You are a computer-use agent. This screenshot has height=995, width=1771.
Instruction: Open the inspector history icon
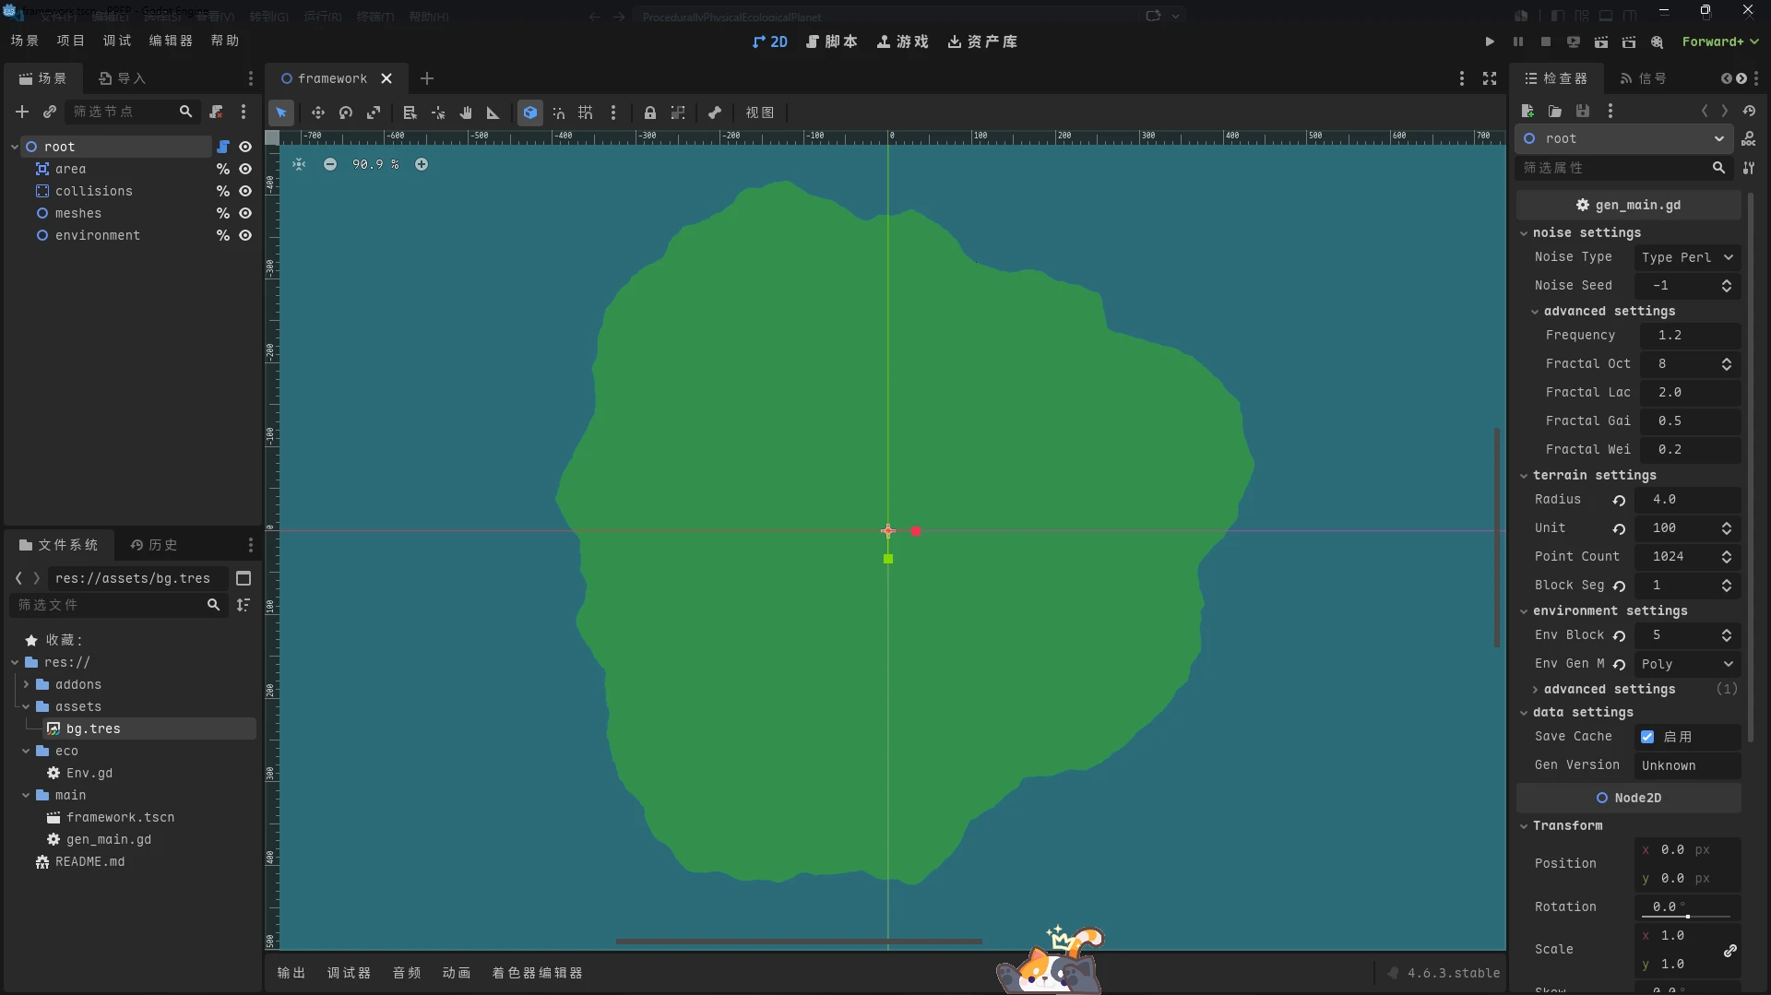pyautogui.click(x=1749, y=111)
